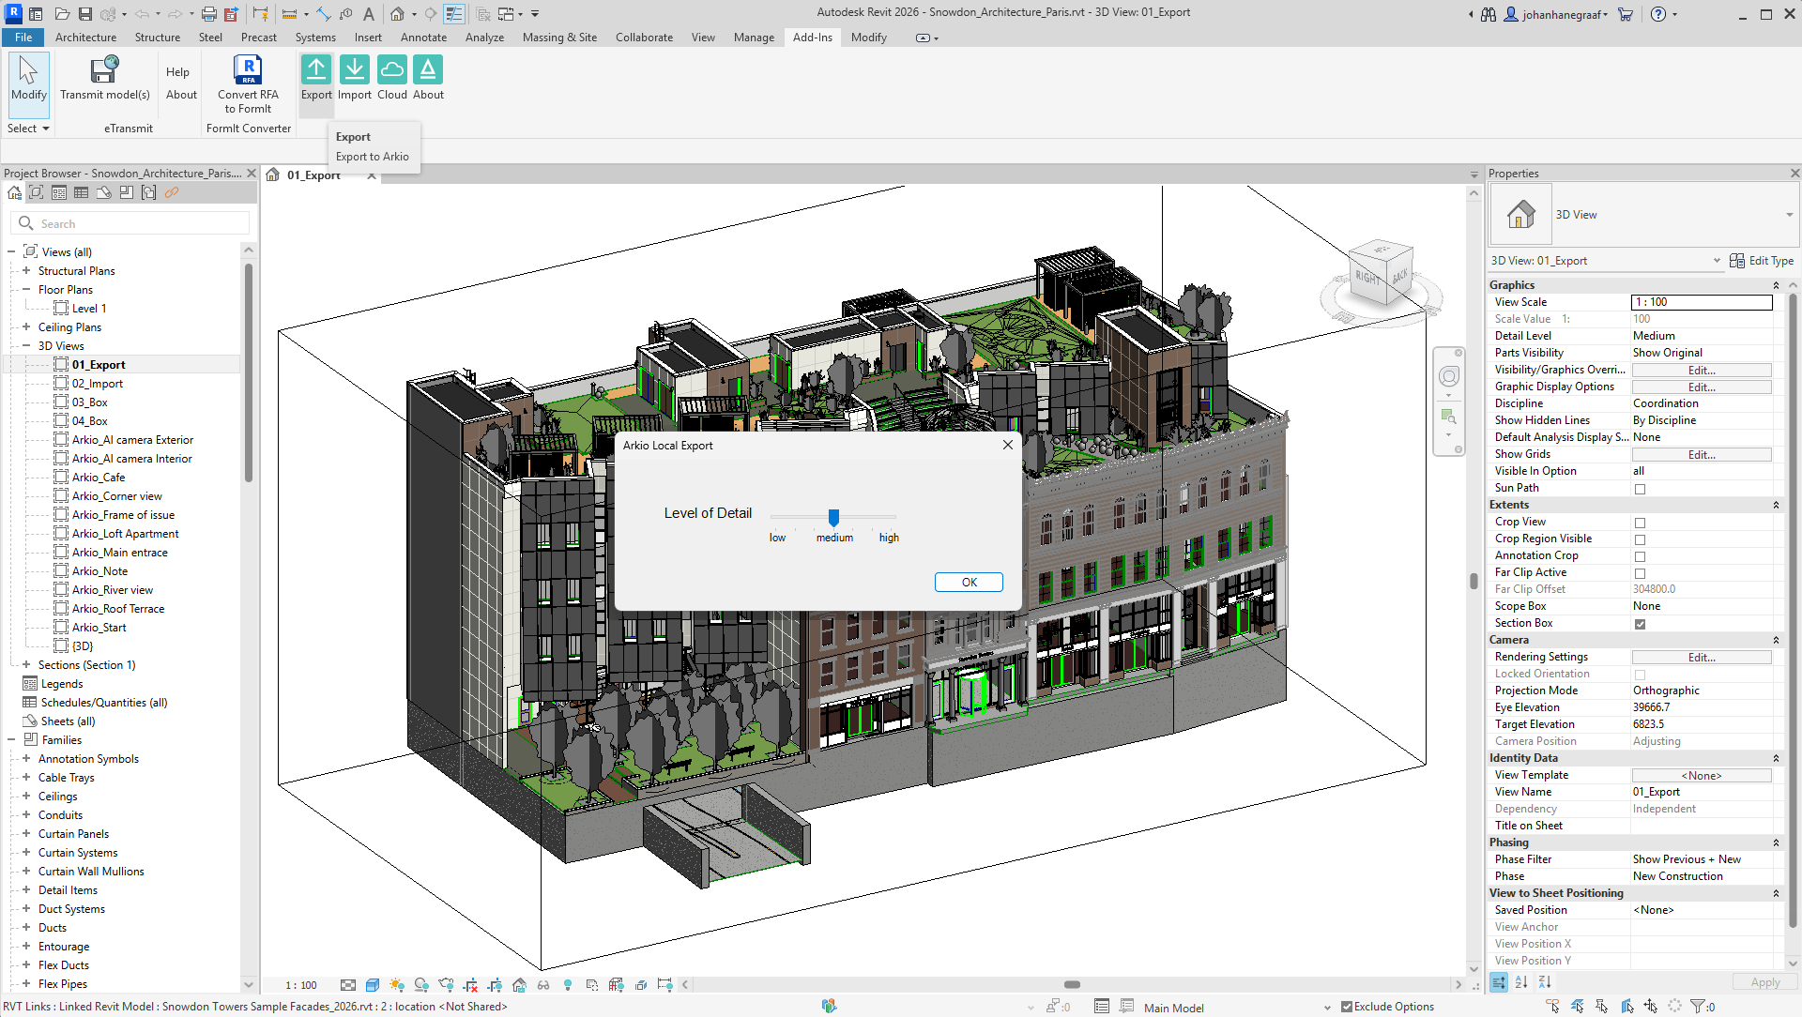Screen dimensions: 1802x1017
Task: Enable the Crop View checkbox
Action: [x=1640, y=523]
